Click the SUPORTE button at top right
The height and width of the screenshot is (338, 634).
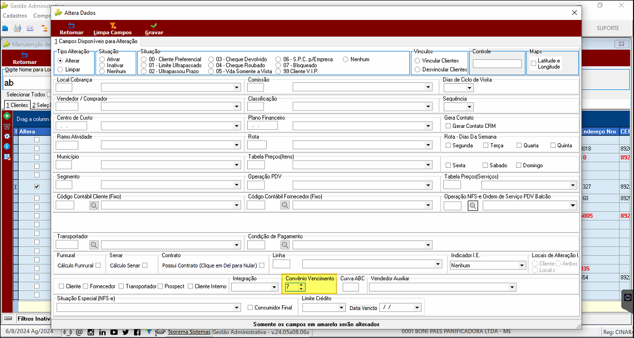[608, 28]
